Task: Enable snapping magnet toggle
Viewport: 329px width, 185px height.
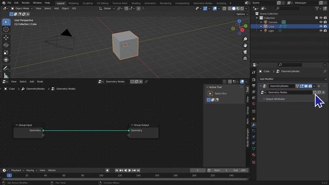Action: (126, 9)
